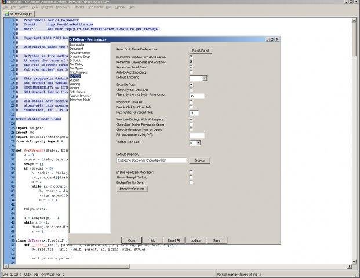Open the Search menu
The image size is (360, 278).
[24, 7]
